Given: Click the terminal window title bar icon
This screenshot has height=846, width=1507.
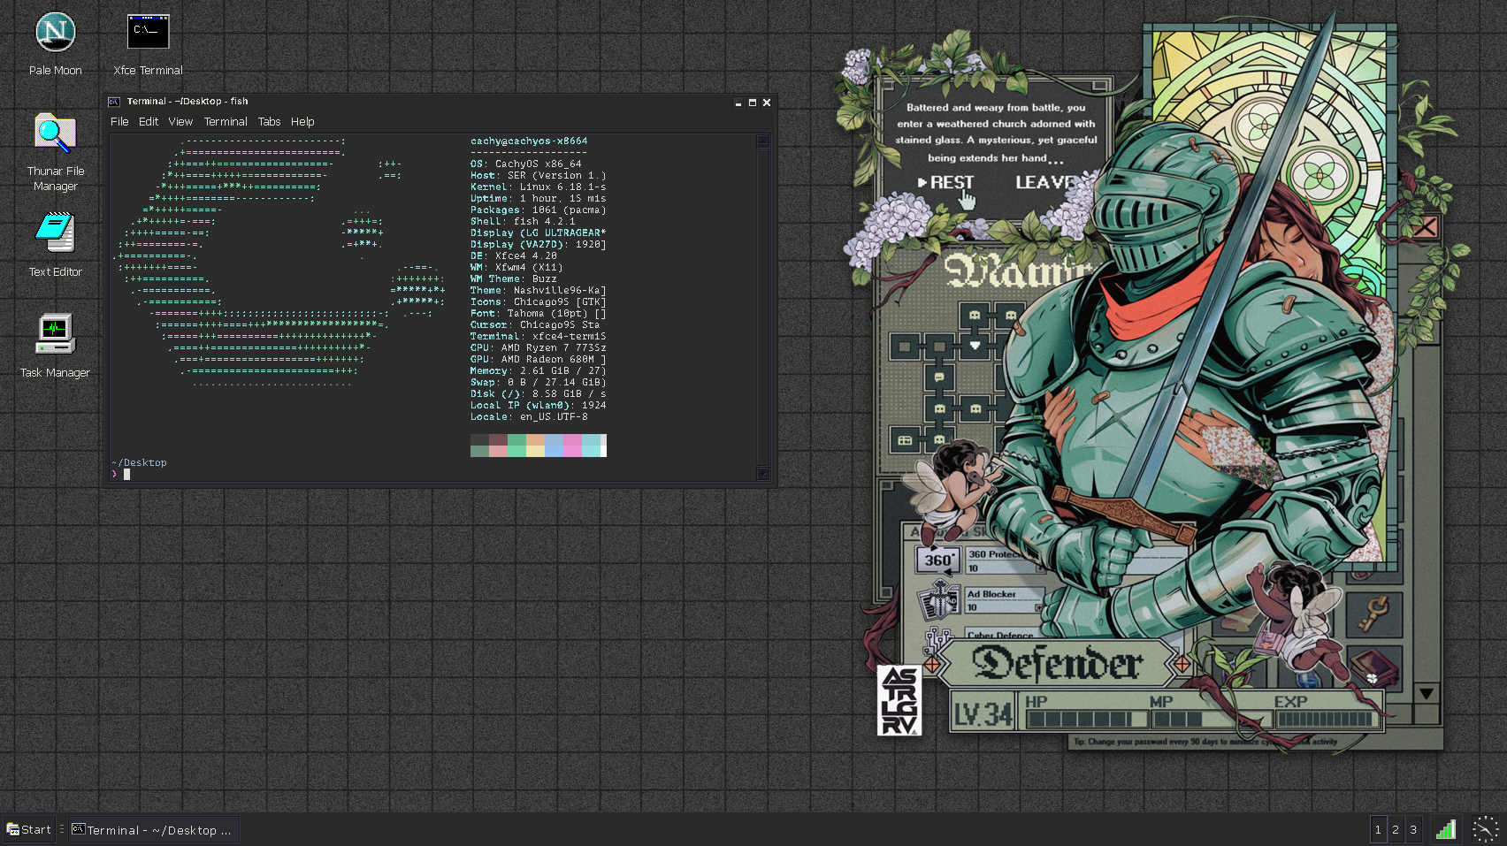Looking at the screenshot, I should pos(114,102).
